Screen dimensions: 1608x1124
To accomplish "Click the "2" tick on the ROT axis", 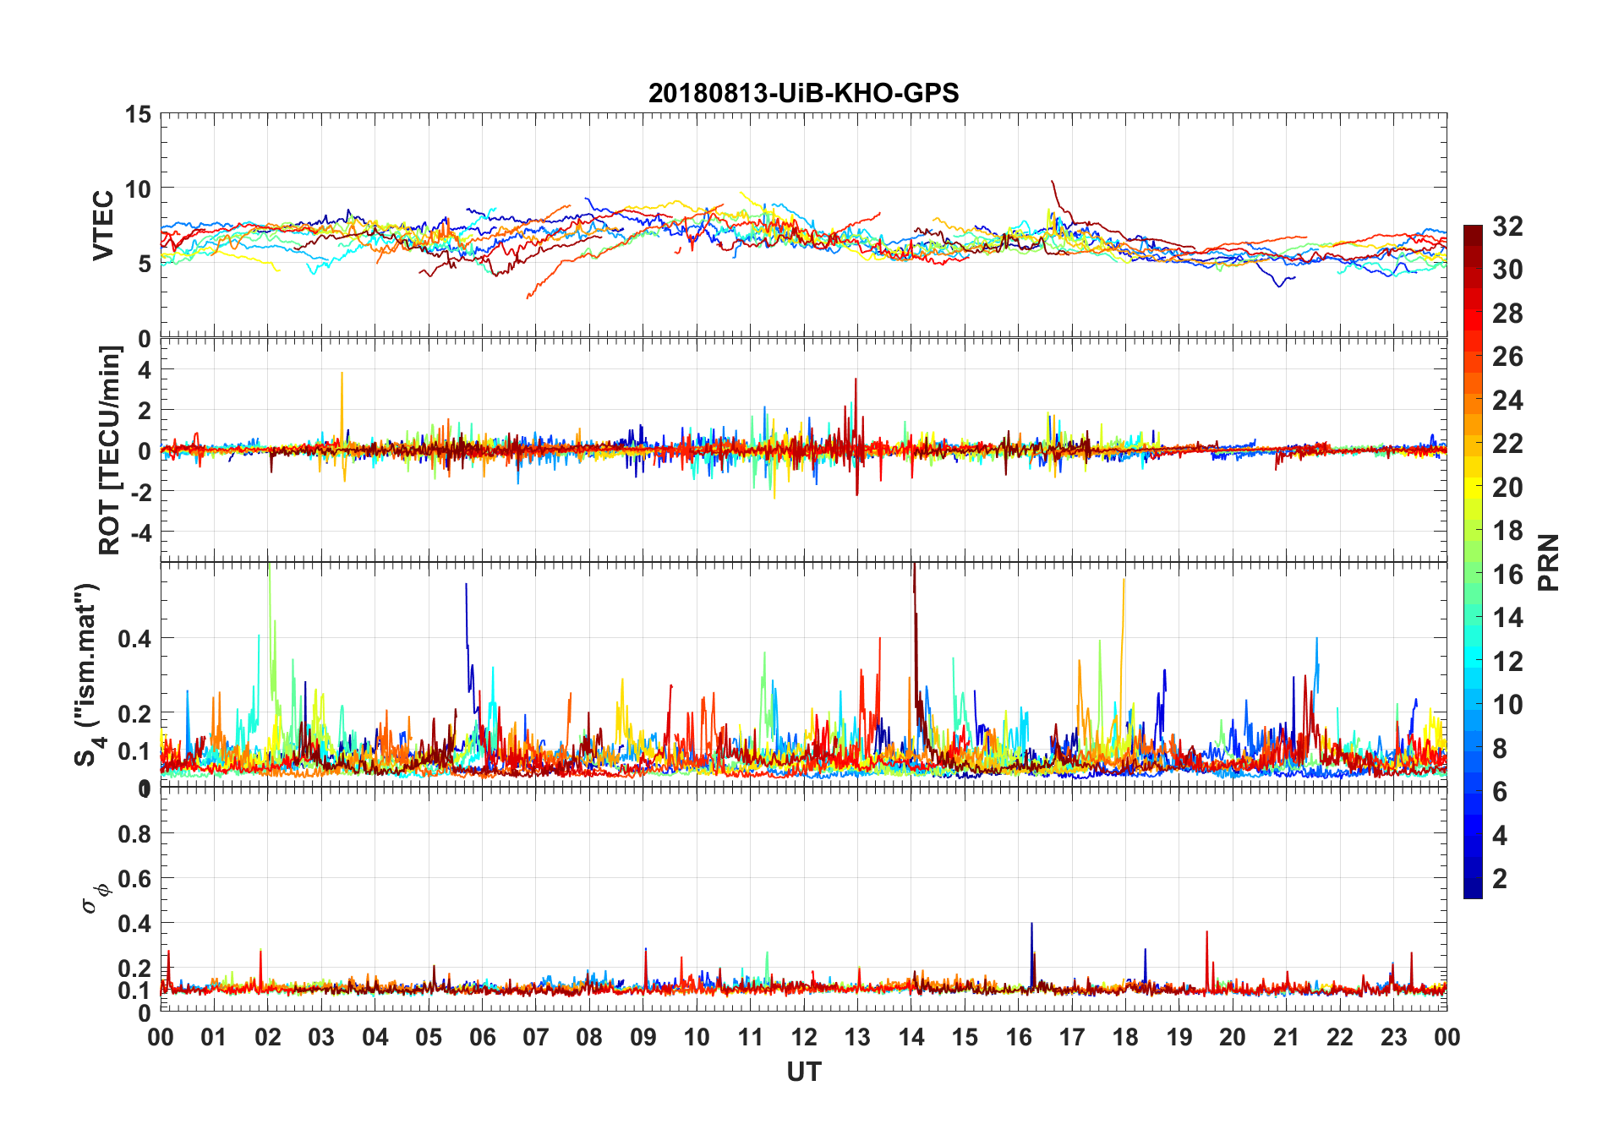I will [145, 410].
